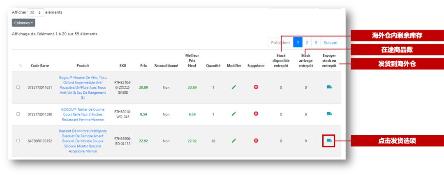The image size is (444, 176).
Task: Delete the Gogou Housse De Vélo product
Action: 256,87
